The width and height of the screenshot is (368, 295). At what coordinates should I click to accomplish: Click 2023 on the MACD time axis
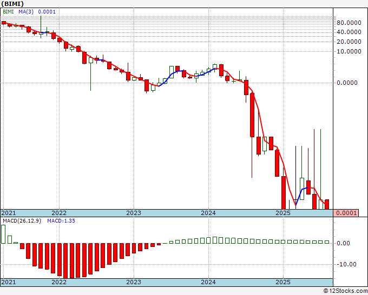click(x=134, y=282)
